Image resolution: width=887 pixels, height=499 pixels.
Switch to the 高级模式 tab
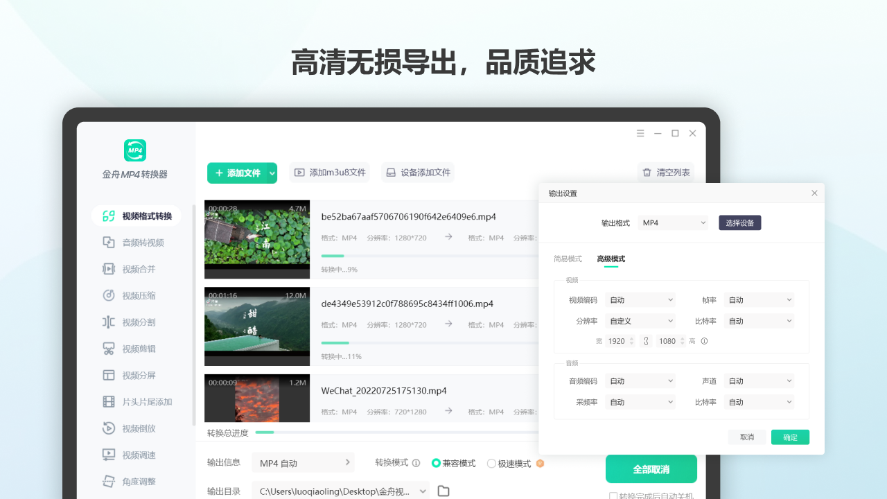610,258
